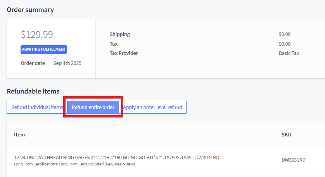Click the Item column header
The width and height of the screenshot is (325, 177).
tap(19, 134)
